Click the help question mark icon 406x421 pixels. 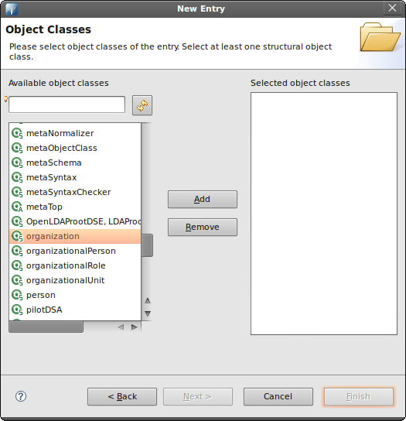(21, 396)
